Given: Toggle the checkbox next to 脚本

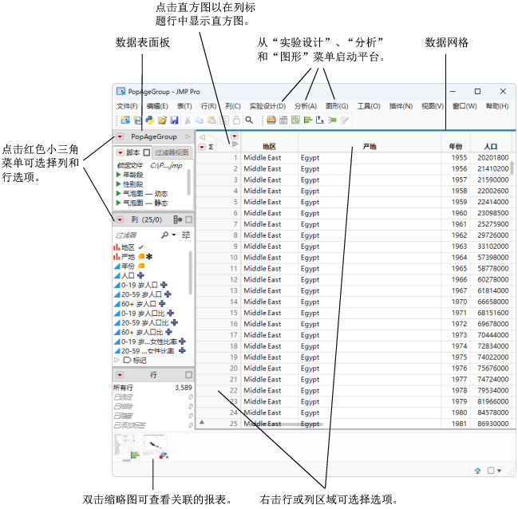Looking at the screenshot, I should click(x=147, y=152).
